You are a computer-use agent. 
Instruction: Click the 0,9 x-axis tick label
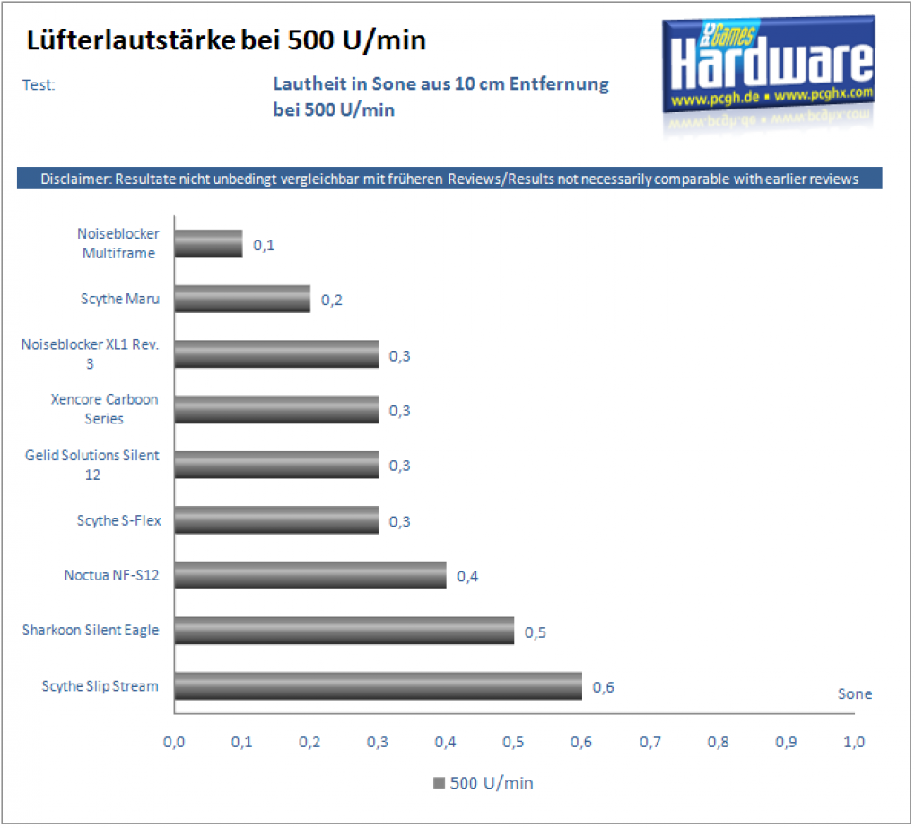(788, 744)
